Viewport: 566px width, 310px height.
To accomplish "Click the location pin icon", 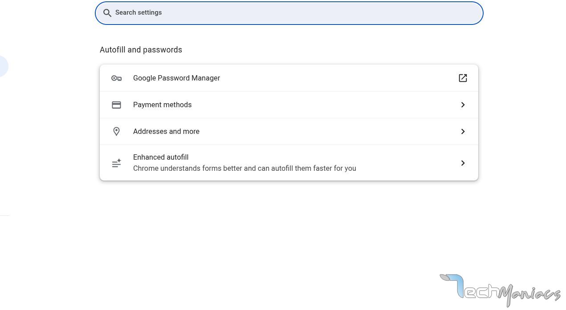I will (x=116, y=132).
